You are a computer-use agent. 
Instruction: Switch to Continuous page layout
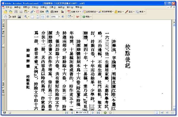162,113
